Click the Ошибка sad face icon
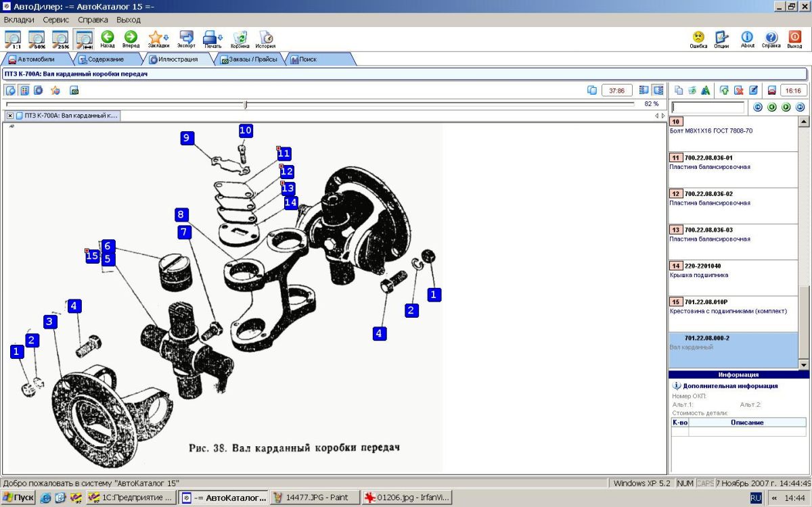Viewport: 812px width, 507px height. 698,38
